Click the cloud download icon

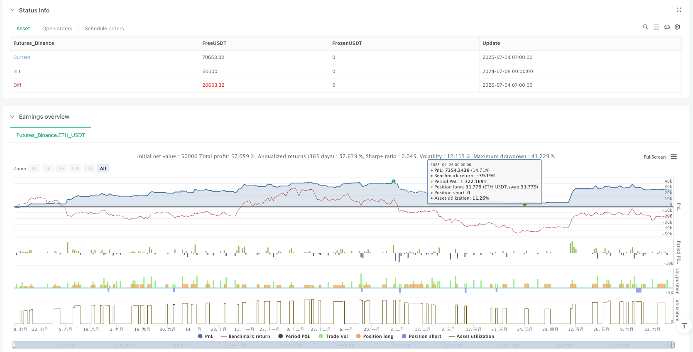pos(667,27)
